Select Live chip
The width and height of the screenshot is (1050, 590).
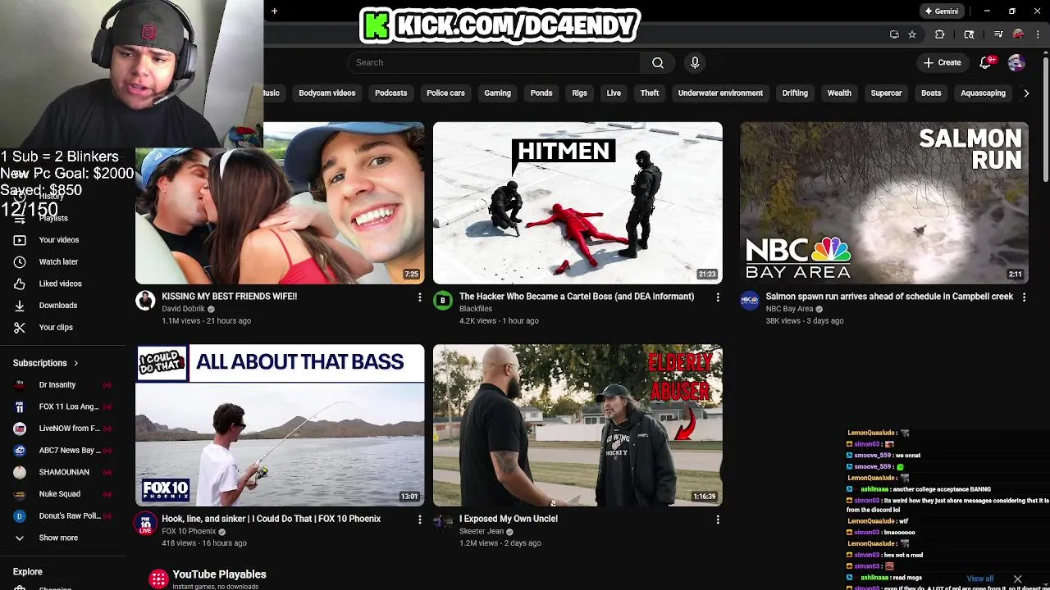pyautogui.click(x=614, y=93)
